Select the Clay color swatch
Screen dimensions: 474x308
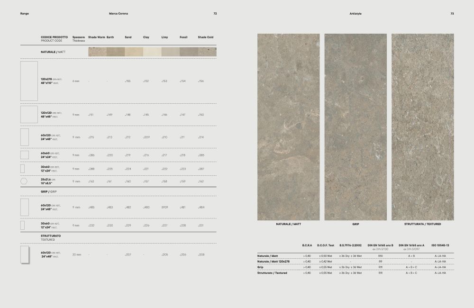click(152, 52)
